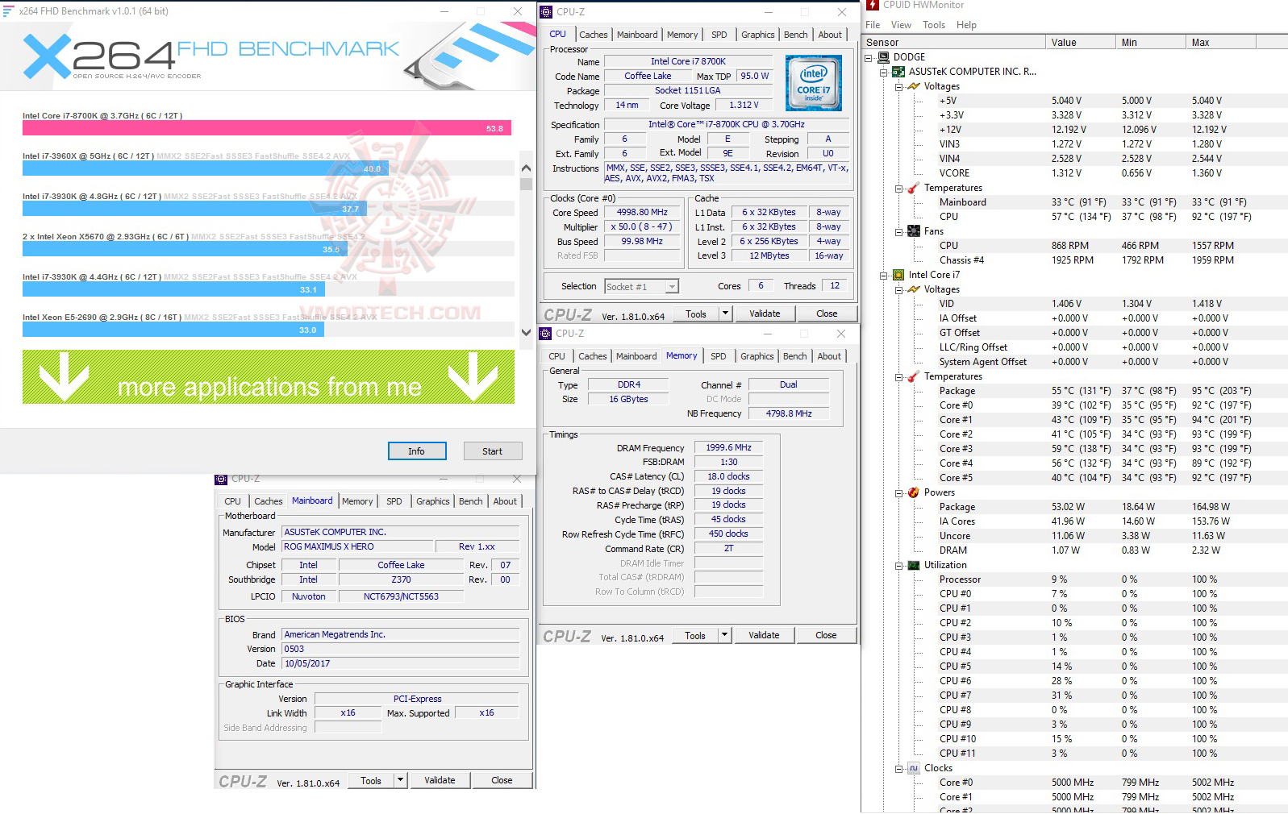Open Tools dropdown arrow in Memory window
Viewport: 1288px width, 814px height.
click(x=724, y=635)
